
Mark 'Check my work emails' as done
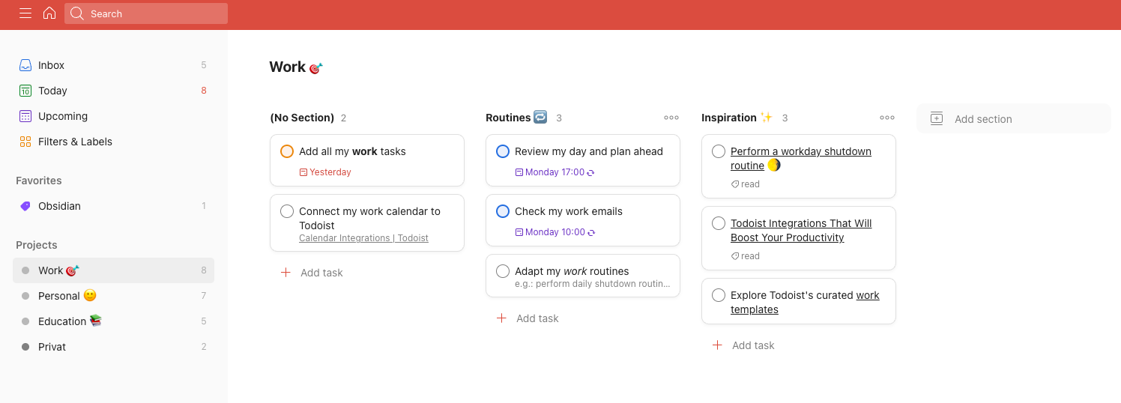click(x=503, y=211)
